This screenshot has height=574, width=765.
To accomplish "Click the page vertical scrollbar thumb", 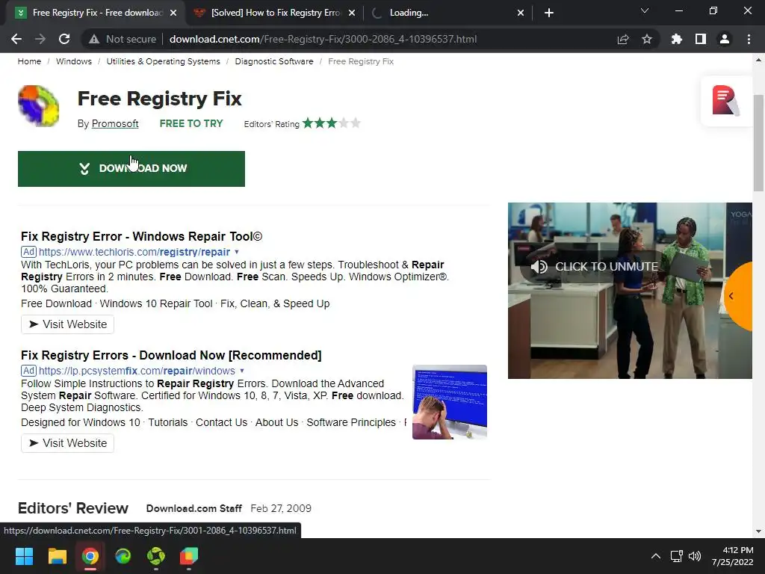I will 758,143.
